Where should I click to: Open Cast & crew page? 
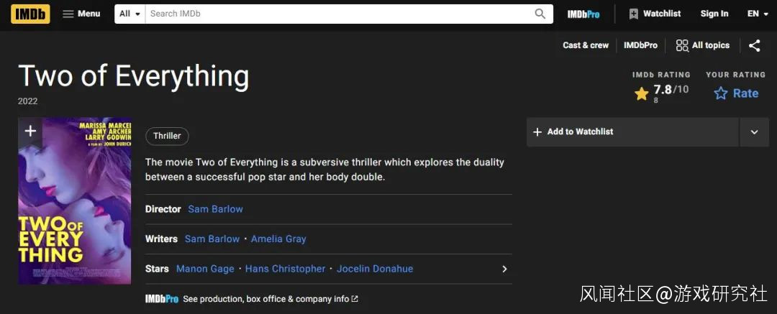point(585,45)
